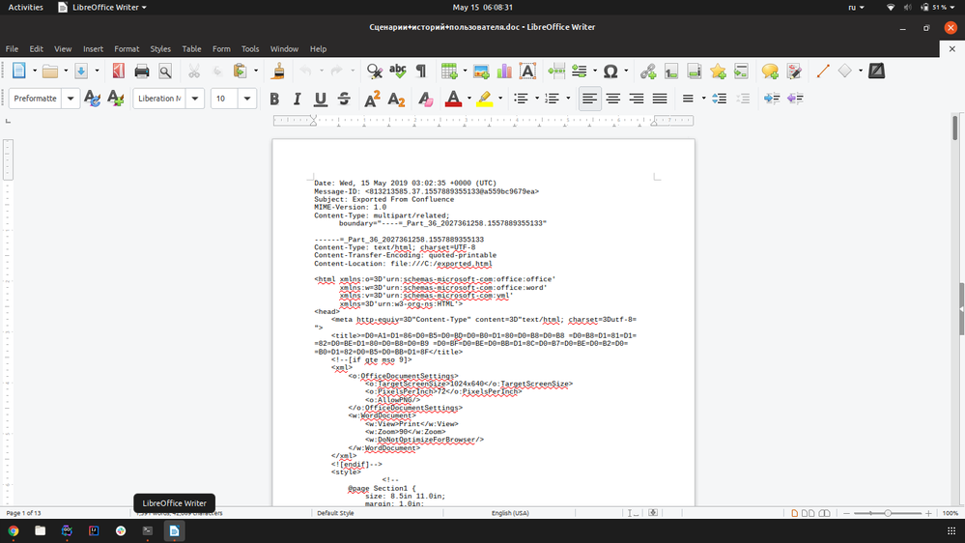Click the New document icon
This screenshot has width=965, height=543.
click(19, 71)
